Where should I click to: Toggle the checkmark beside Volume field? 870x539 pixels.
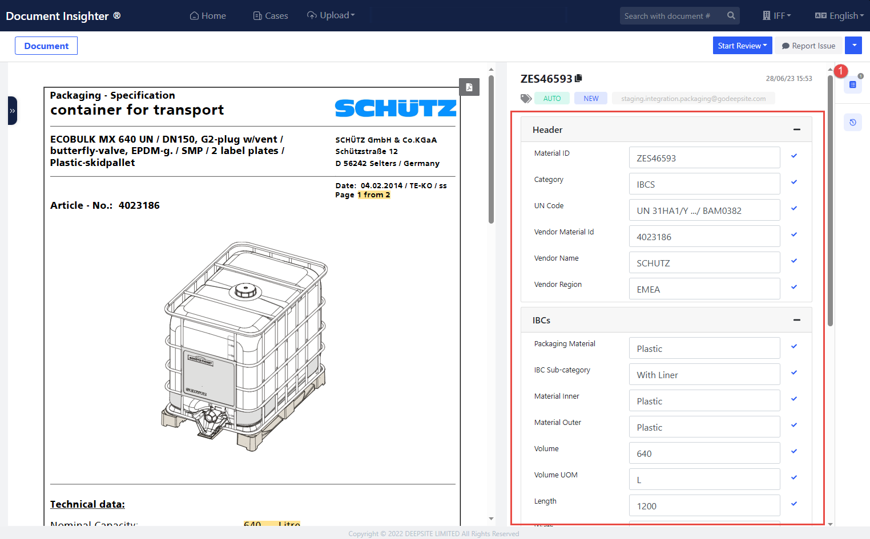click(x=794, y=451)
